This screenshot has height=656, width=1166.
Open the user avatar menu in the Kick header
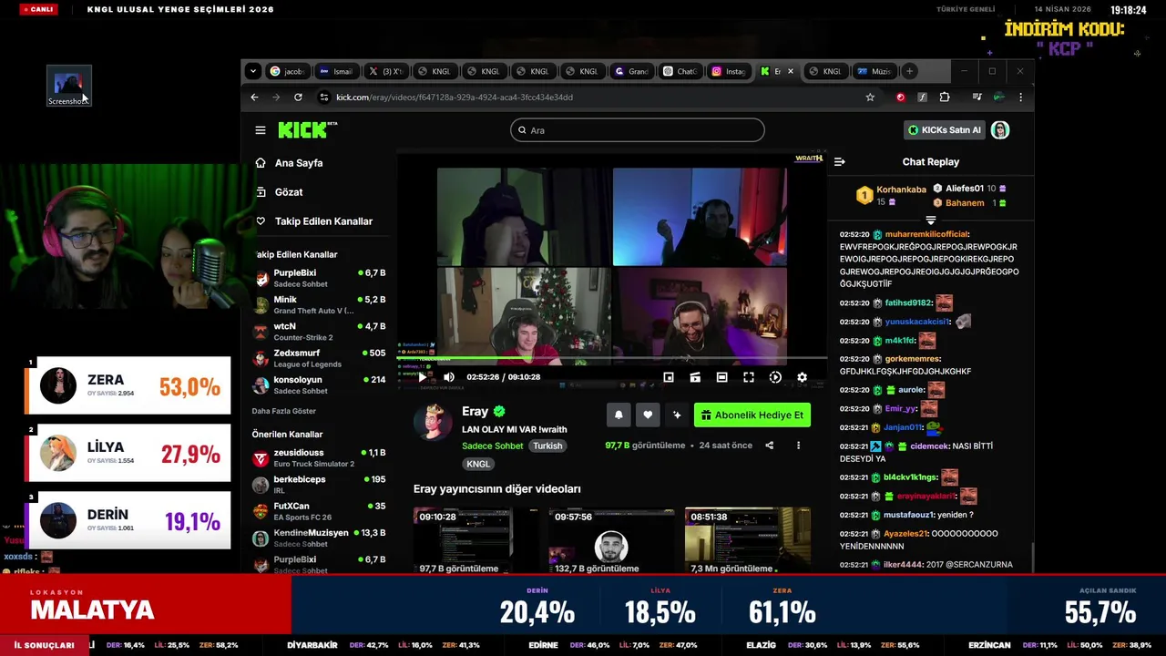click(x=1000, y=130)
